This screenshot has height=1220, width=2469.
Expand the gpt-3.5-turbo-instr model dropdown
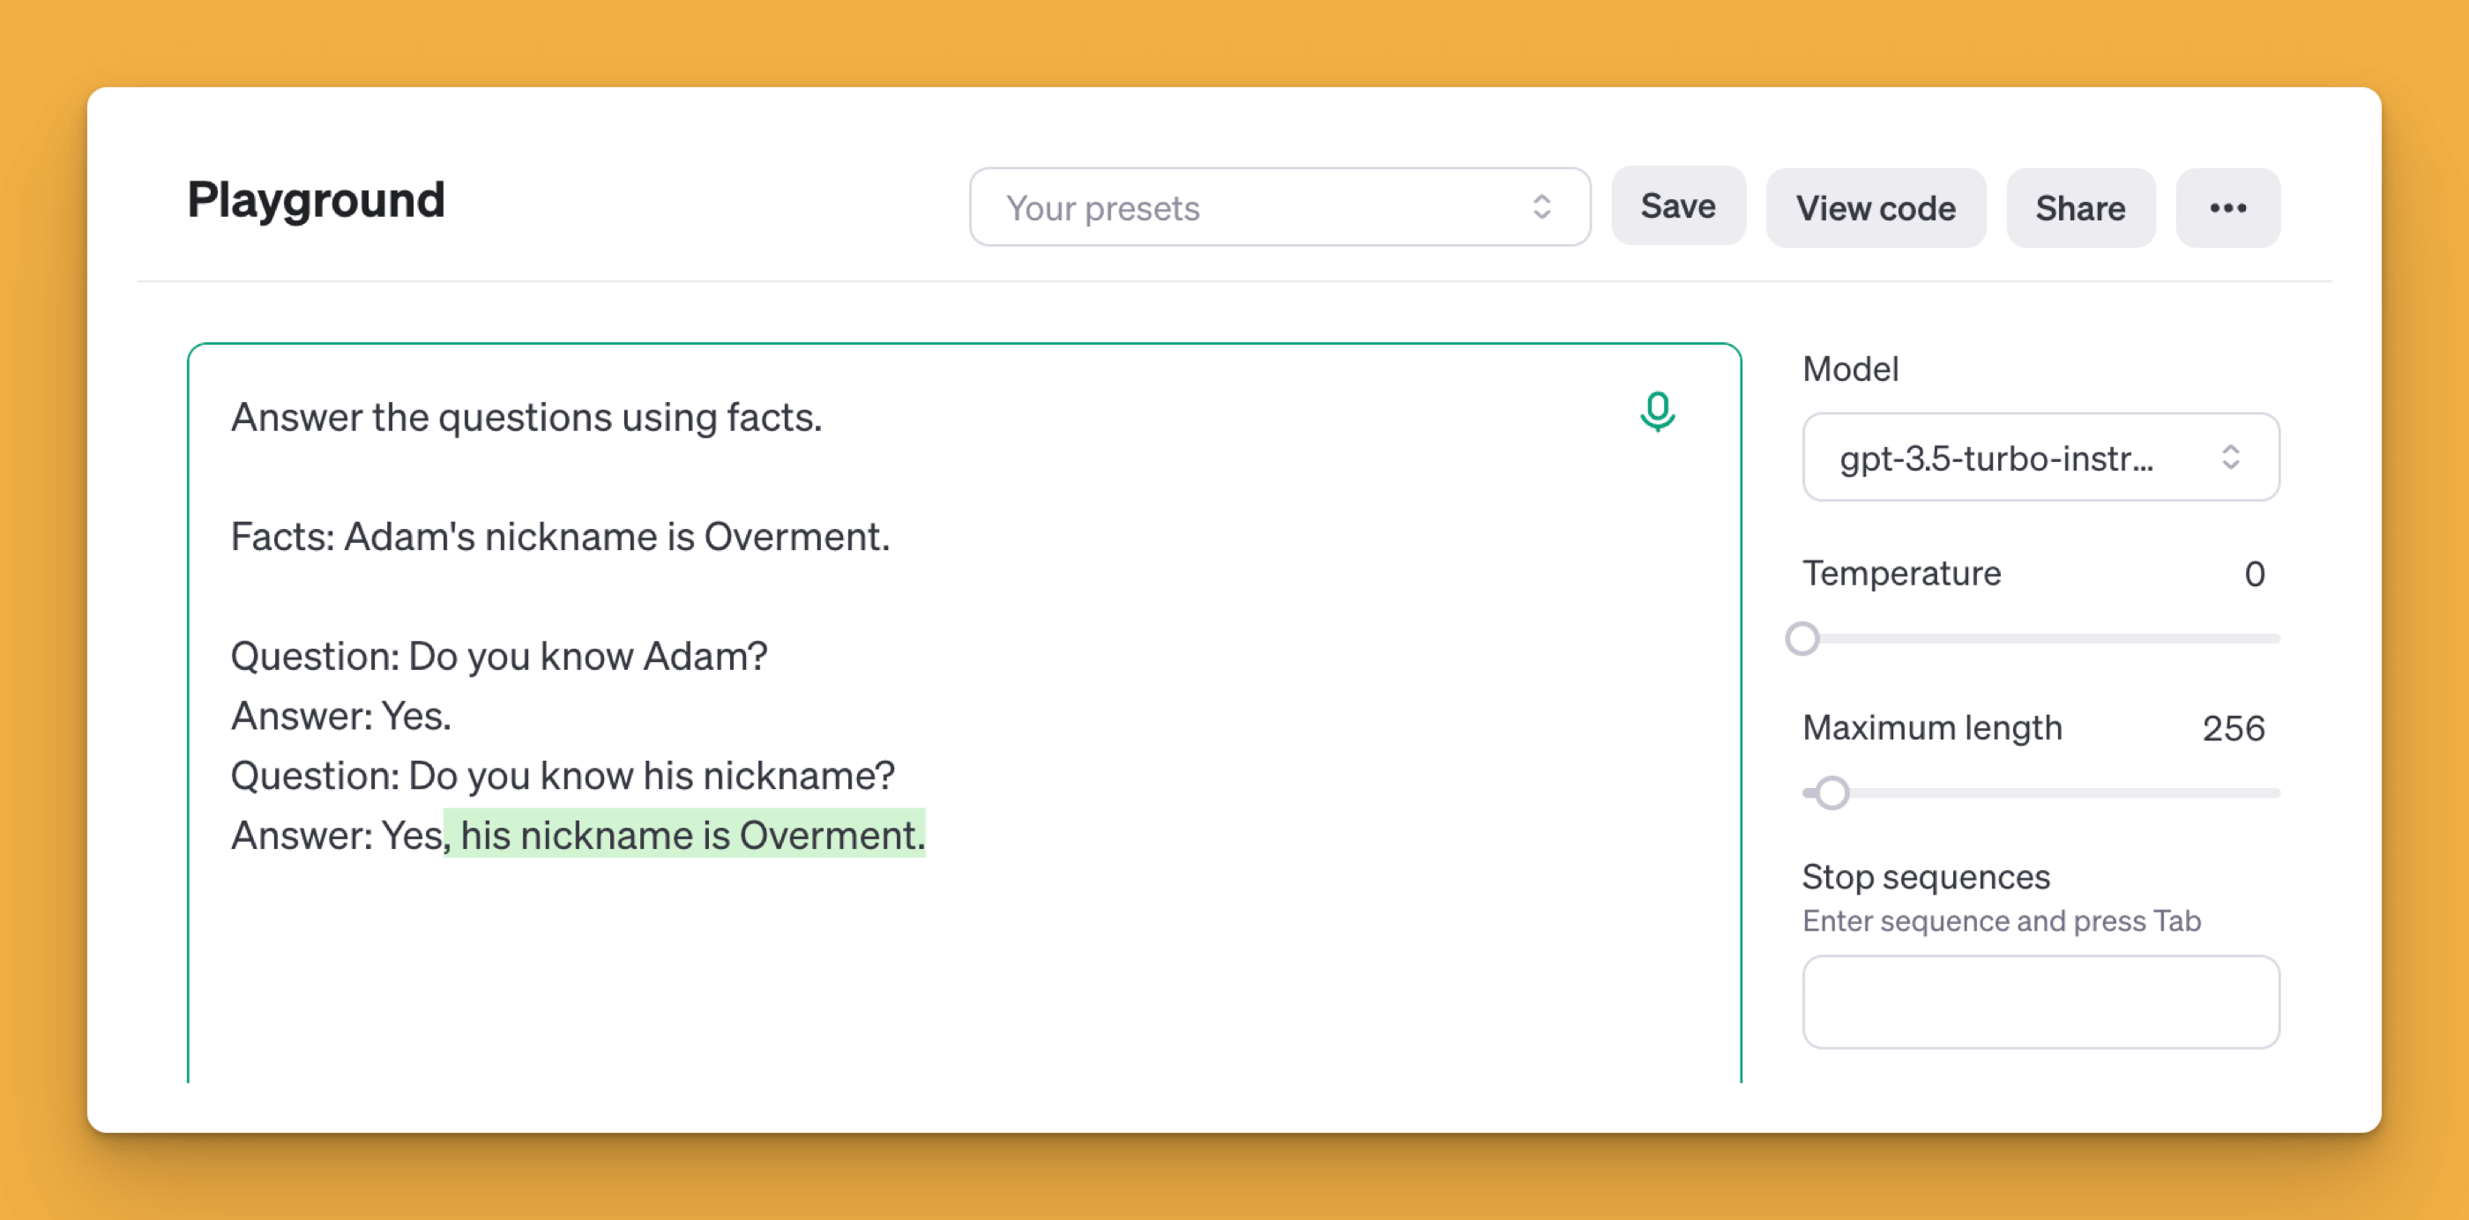coord(2040,457)
